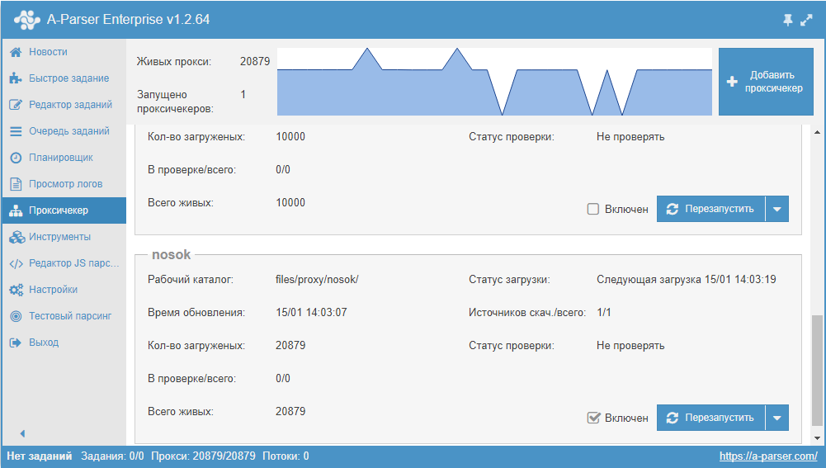This screenshot has height=468, width=826.
Task: Click the sources value 1/1
Action: click(x=604, y=313)
